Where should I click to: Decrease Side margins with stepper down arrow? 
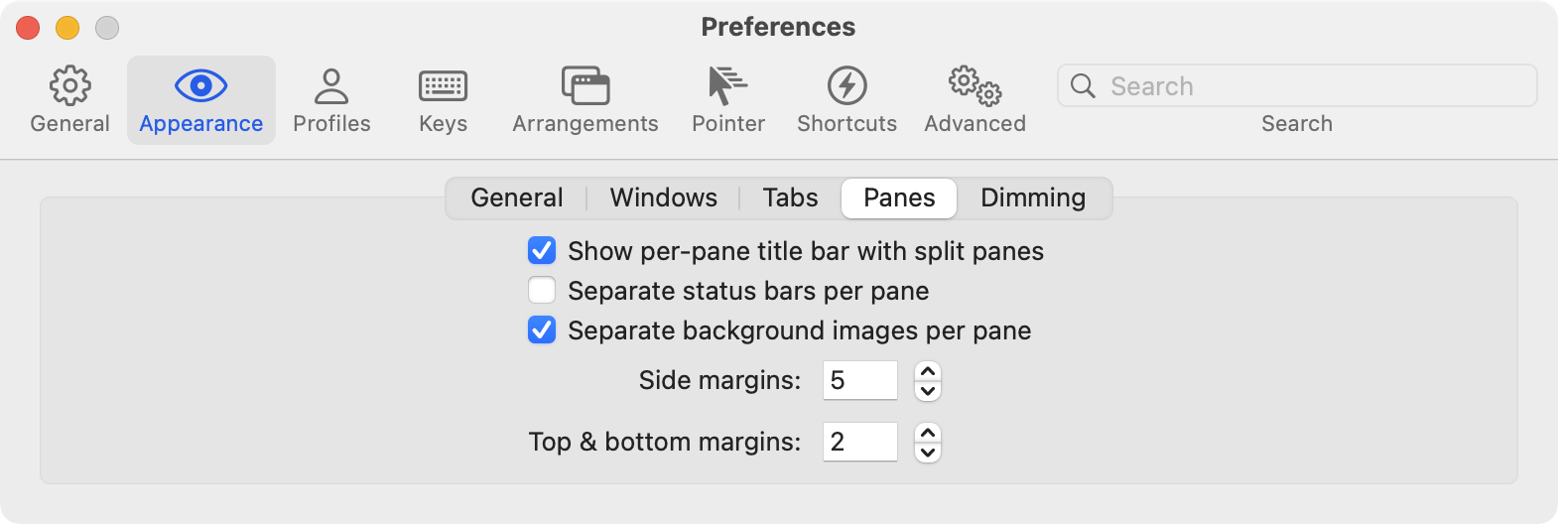pyautogui.click(x=928, y=390)
